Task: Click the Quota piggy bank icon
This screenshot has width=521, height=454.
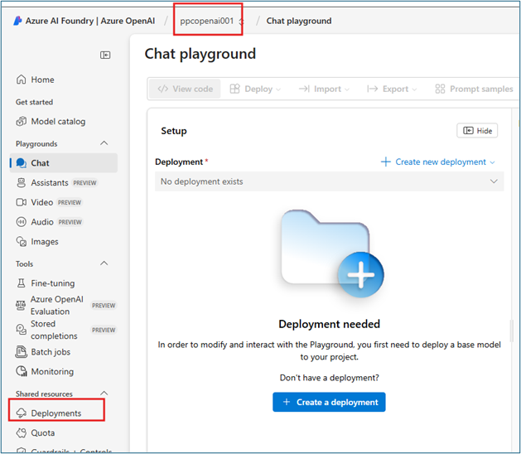Action: [21, 432]
